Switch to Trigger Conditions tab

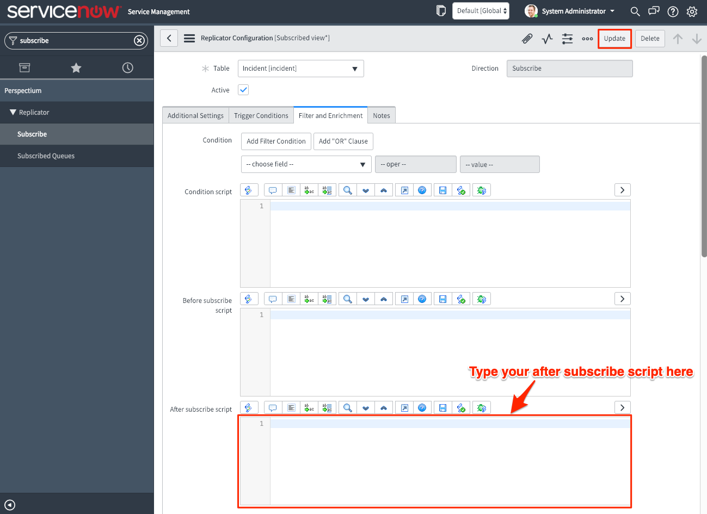click(261, 115)
